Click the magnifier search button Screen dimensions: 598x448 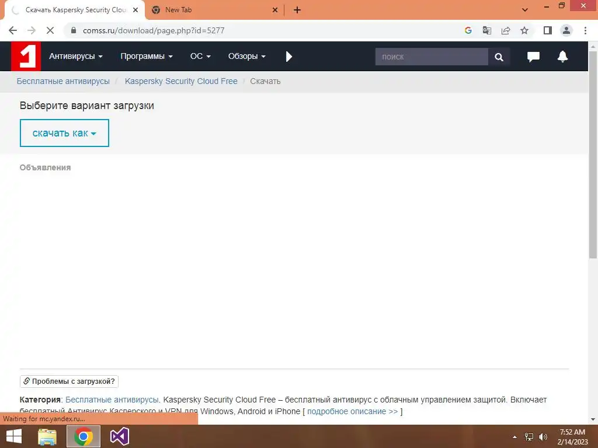(x=499, y=57)
